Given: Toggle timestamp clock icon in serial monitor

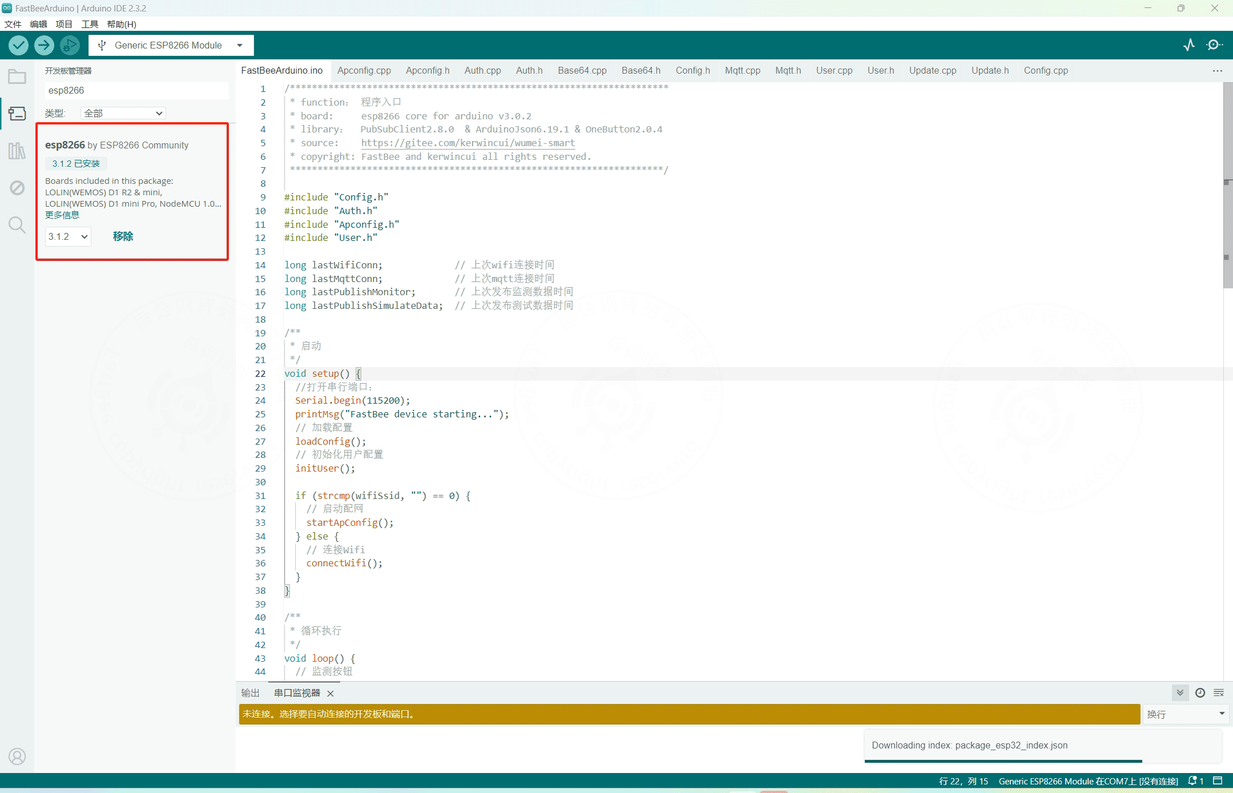Looking at the screenshot, I should click(x=1200, y=693).
